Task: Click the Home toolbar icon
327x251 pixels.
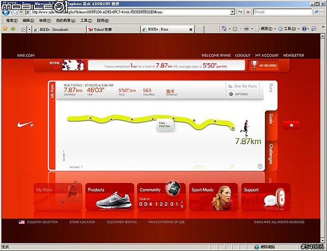Action: tap(224, 28)
